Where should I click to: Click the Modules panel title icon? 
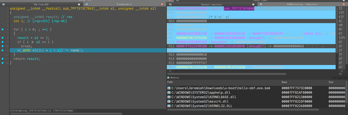click(x=168, y=78)
